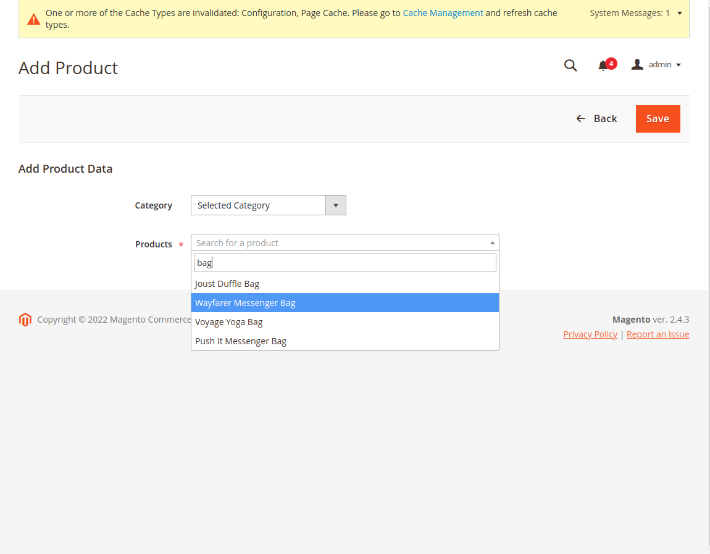Click the Magento logo in the footer
The image size is (710, 554).
(25, 320)
